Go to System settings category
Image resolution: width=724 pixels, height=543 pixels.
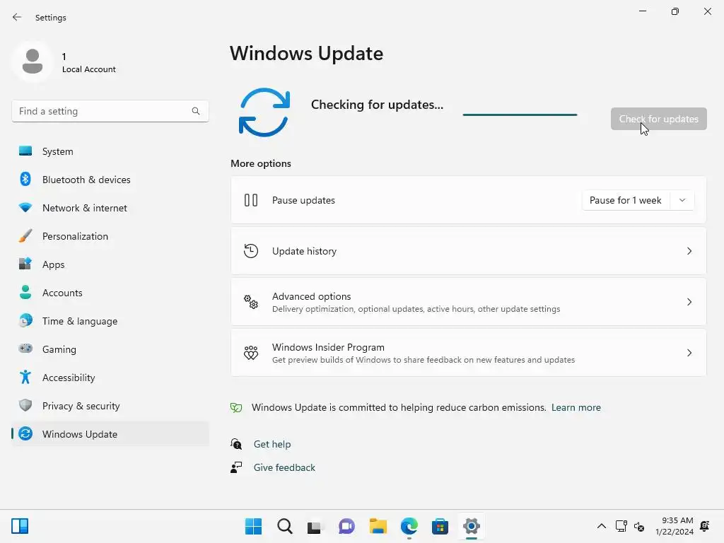click(110, 151)
